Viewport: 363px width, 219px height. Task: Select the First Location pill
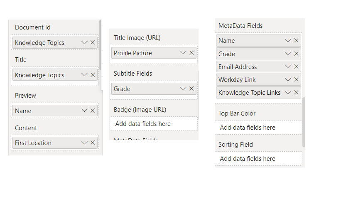[x=55, y=143]
